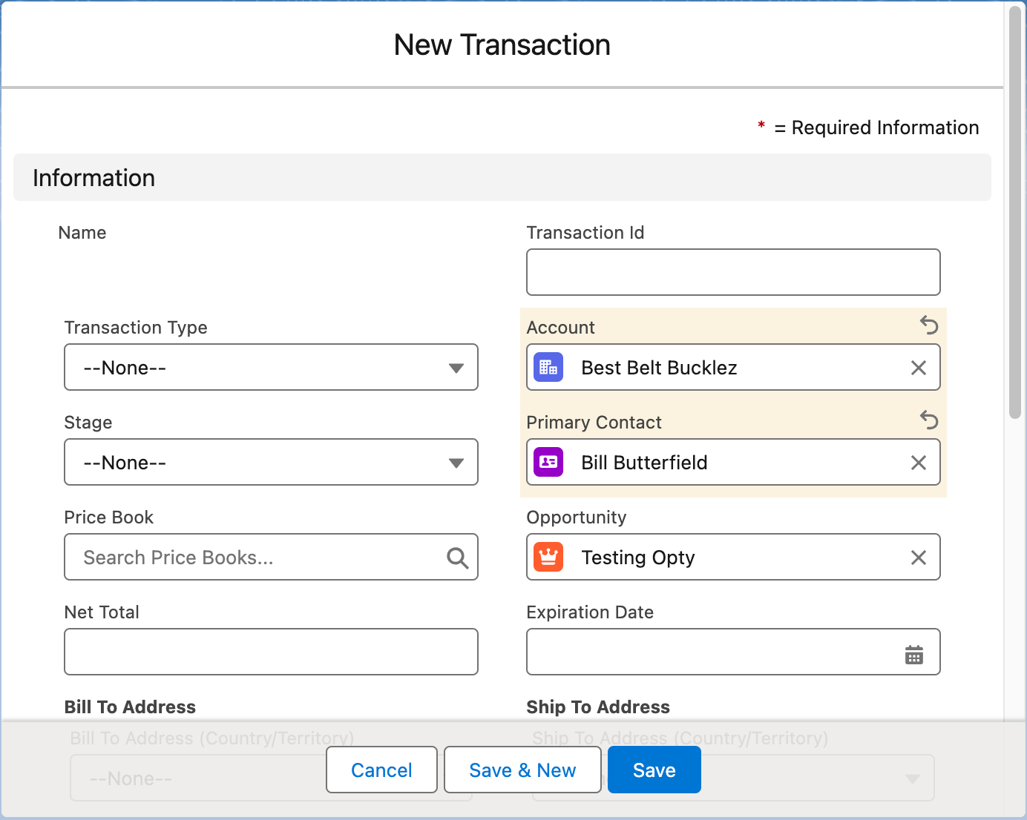1027x820 pixels.
Task: Click the Price Book search magnifier
Action: (x=457, y=558)
